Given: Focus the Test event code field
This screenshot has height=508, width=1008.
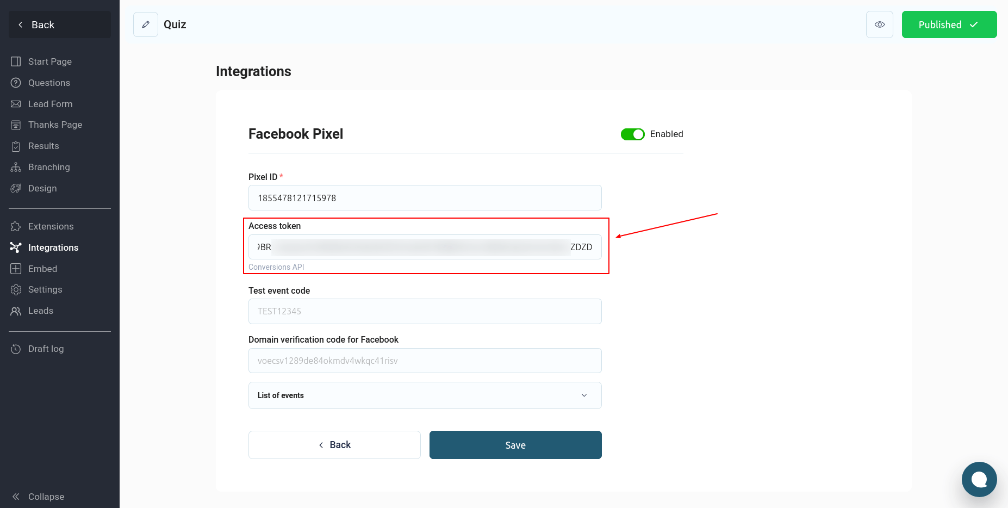Looking at the screenshot, I should pos(425,311).
